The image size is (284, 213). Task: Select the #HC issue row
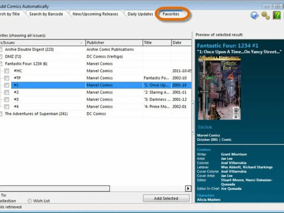coord(101,71)
